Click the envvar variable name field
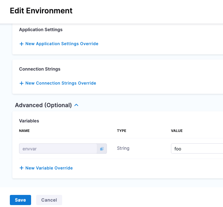The width and height of the screenshot is (223, 207). (x=58, y=149)
